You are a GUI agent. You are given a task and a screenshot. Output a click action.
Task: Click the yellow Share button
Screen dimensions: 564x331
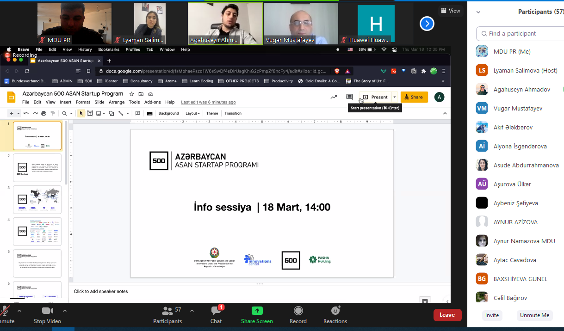[x=414, y=97]
